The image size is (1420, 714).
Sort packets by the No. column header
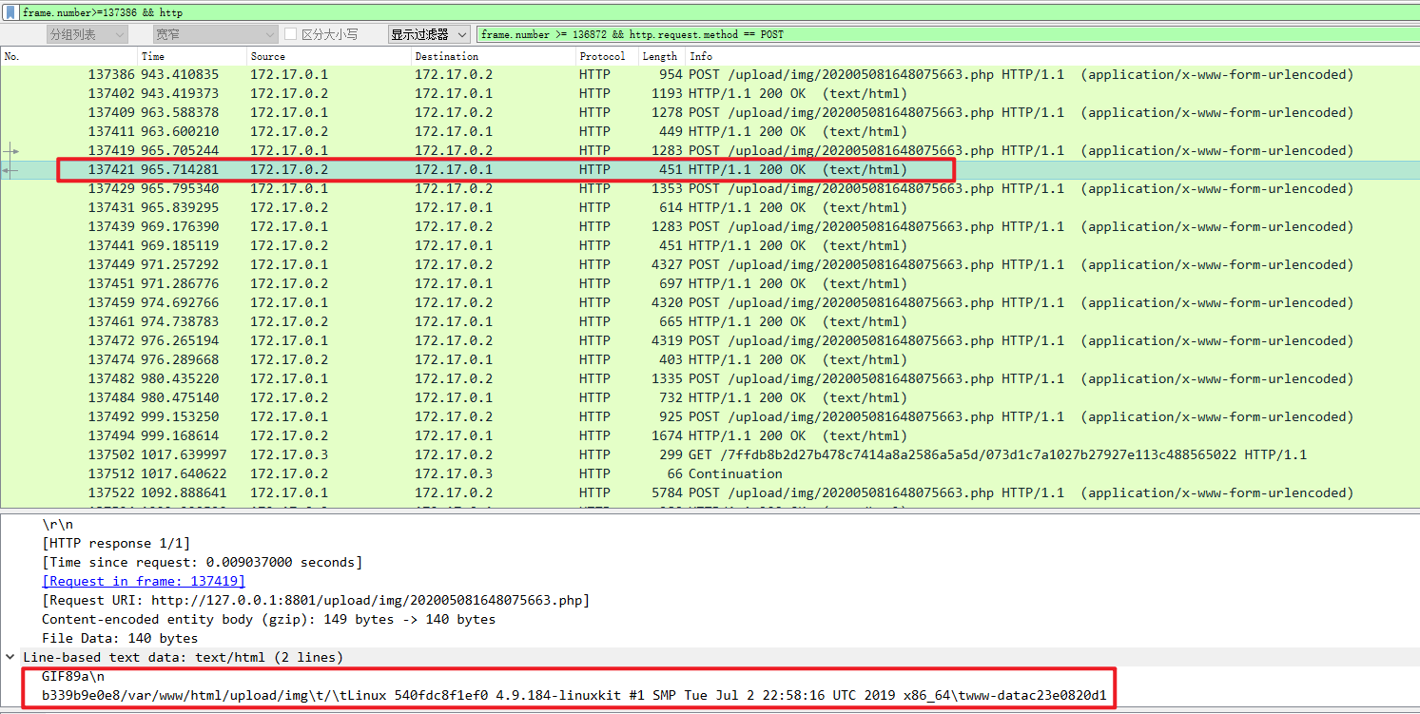(67, 56)
